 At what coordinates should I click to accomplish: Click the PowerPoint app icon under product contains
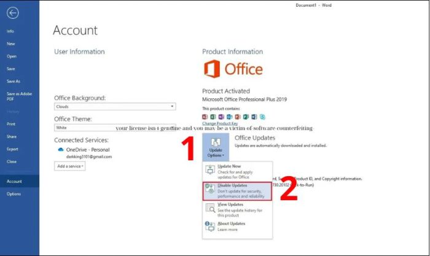[x=238, y=117]
